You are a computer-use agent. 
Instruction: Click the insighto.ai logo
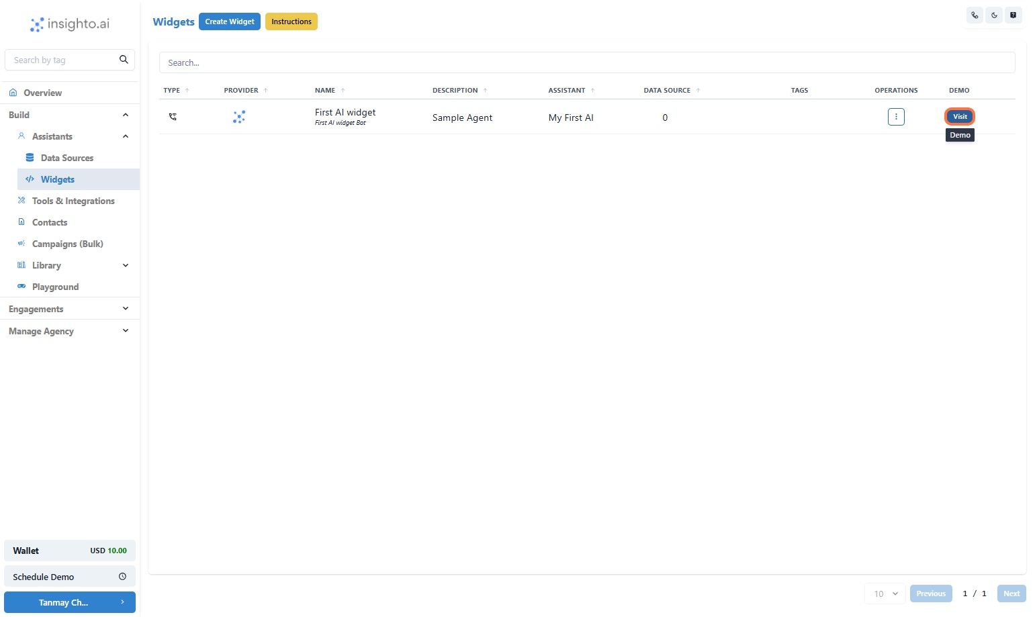70,24
